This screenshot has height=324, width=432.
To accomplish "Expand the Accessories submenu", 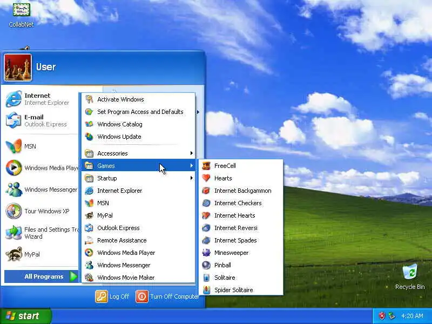I will (138, 153).
